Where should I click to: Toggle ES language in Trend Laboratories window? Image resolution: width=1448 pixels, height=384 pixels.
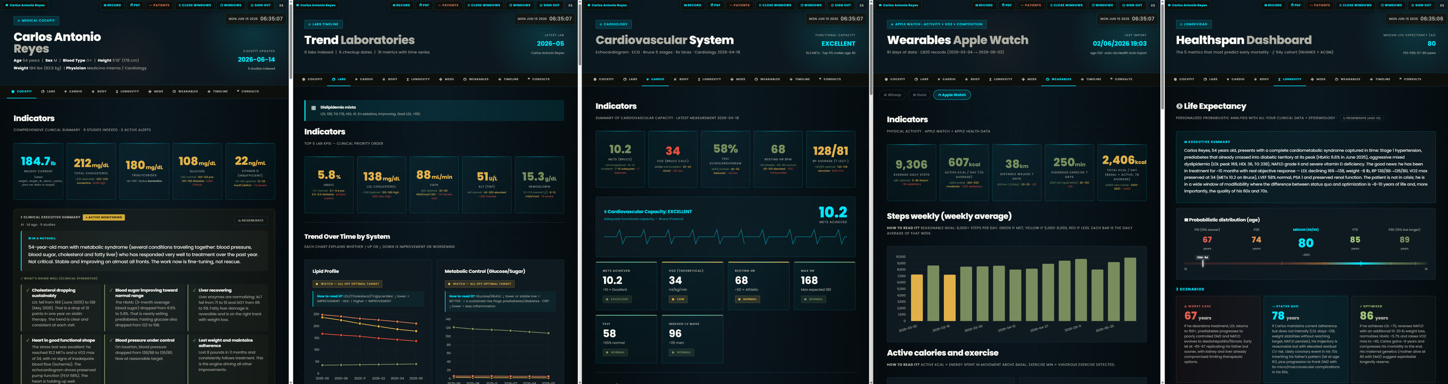point(570,5)
